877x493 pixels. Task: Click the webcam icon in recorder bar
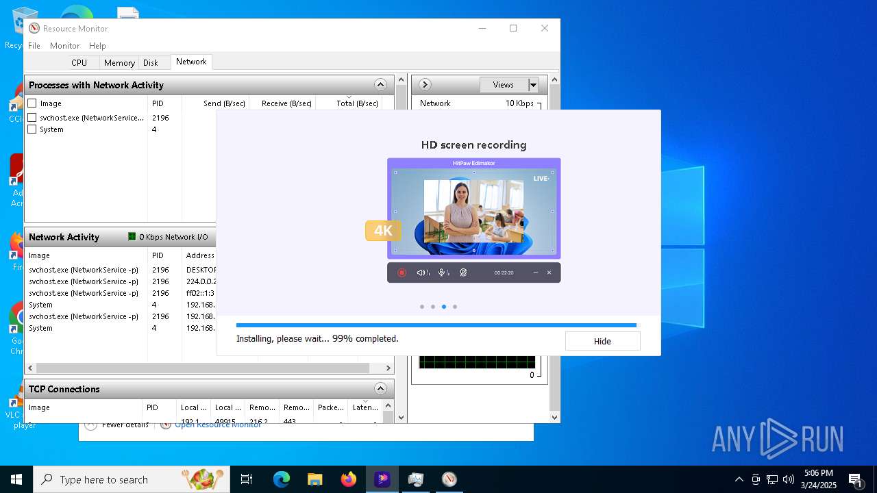pos(463,273)
